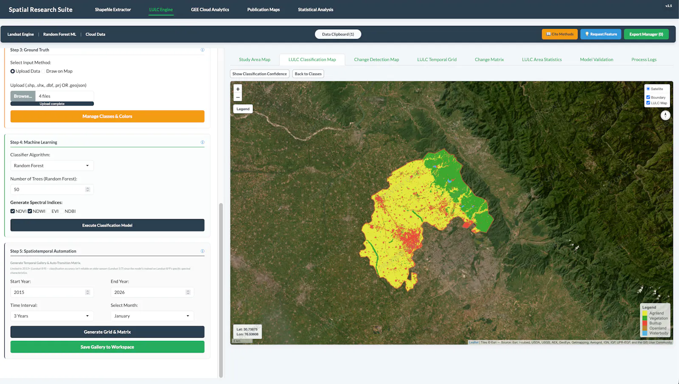The image size is (679, 384).
Task: Toggle the Boundary layer checkbox
Action: pos(648,97)
